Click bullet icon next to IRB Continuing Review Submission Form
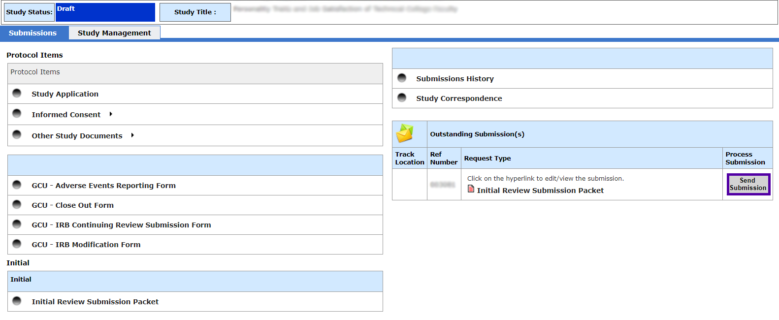Screen dimensions: 779x320 pos(17,224)
